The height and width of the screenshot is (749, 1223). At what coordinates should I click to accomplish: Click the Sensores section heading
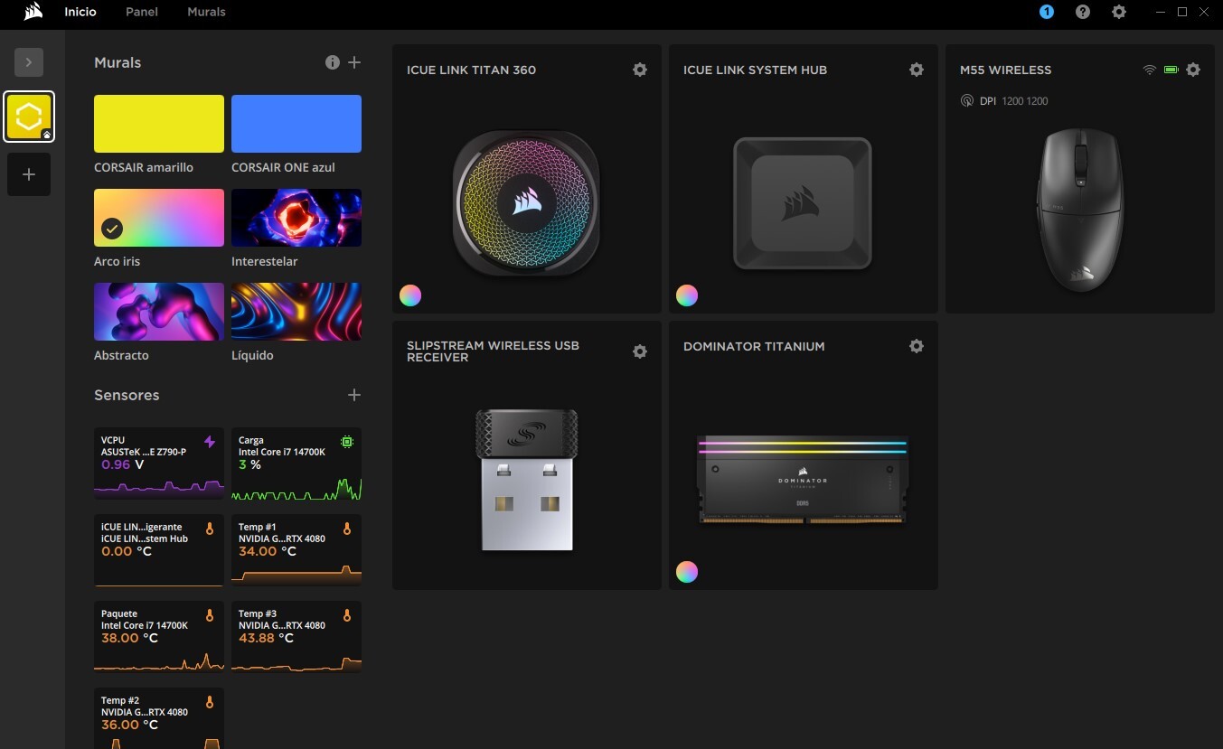point(127,395)
